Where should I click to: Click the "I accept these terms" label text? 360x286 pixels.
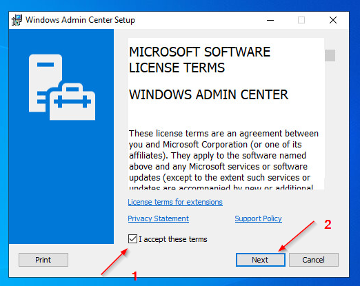pyautogui.click(x=173, y=239)
